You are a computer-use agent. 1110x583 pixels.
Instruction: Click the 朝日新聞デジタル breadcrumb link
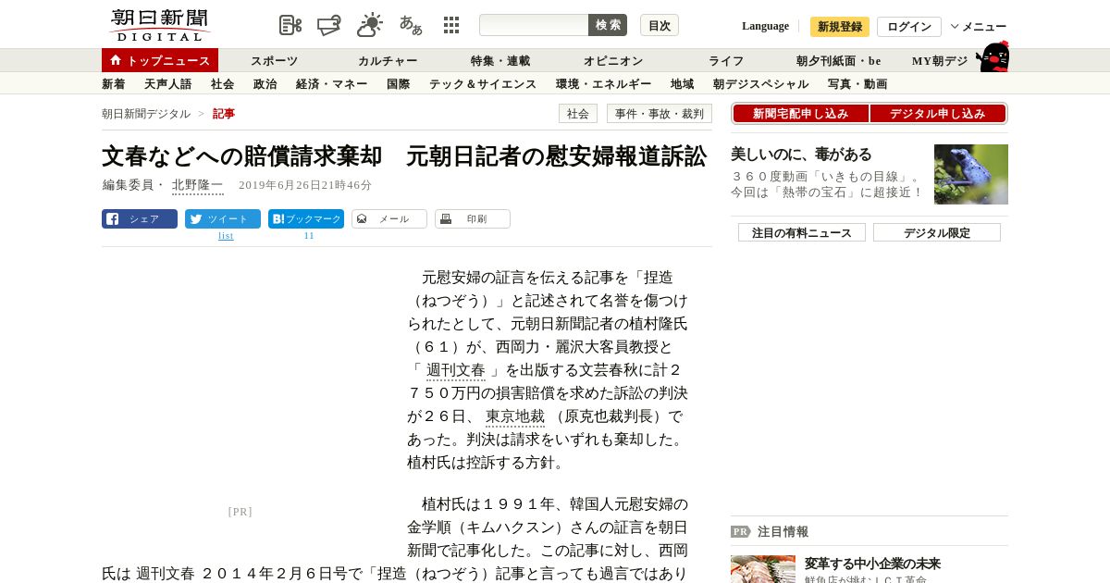pyautogui.click(x=146, y=114)
